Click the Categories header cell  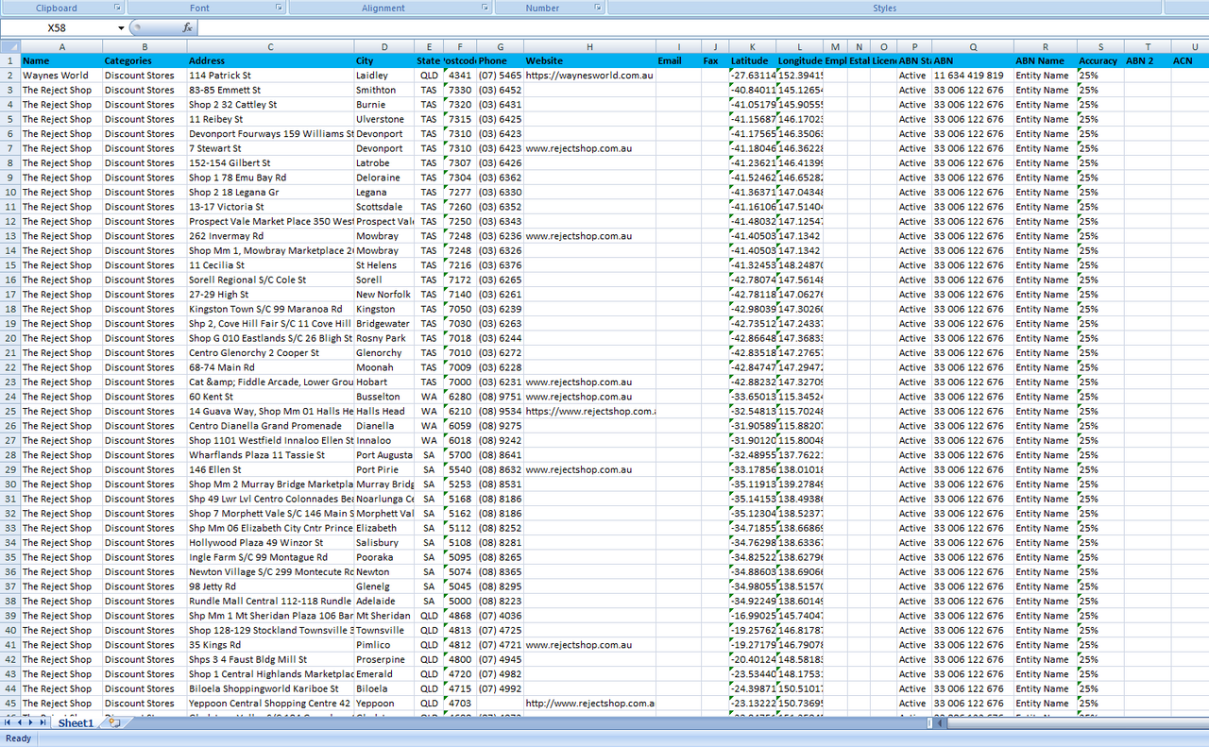pos(145,60)
